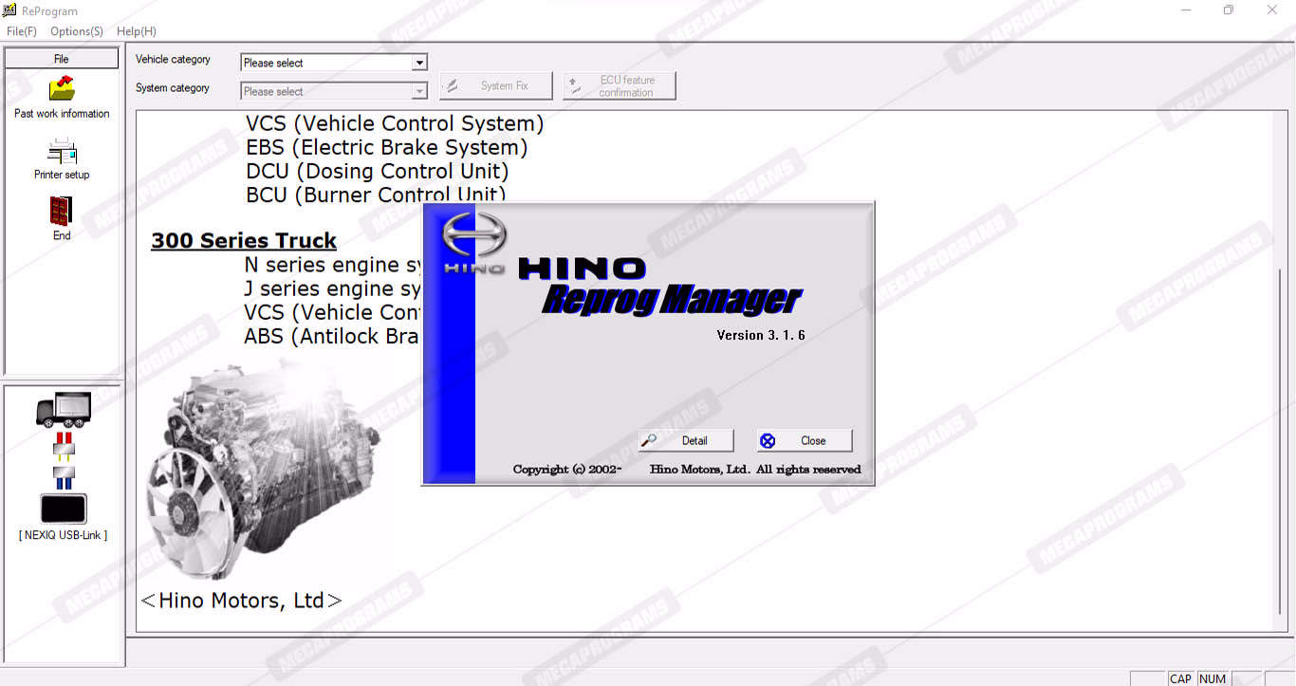Open the System category dropdown
The height and width of the screenshot is (686, 1296).
click(x=334, y=91)
